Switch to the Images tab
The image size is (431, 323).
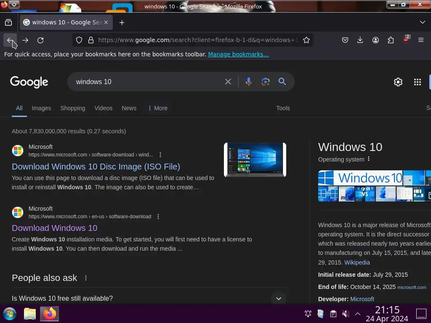coord(41,108)
